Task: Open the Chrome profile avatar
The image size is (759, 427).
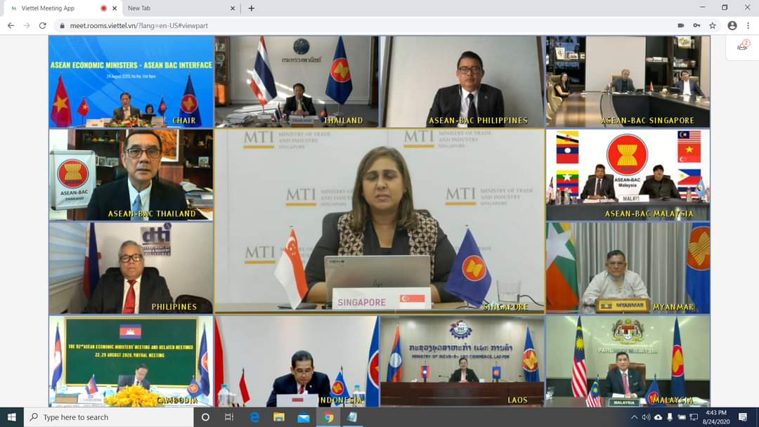Action: pos(732,25)
